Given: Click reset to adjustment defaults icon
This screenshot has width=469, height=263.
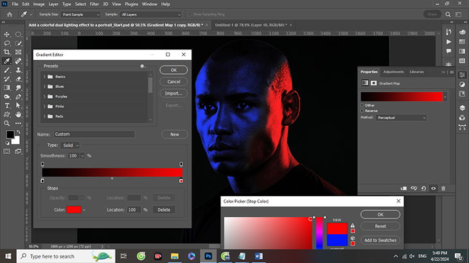Looking at the screenshot, I should point(423,188).
